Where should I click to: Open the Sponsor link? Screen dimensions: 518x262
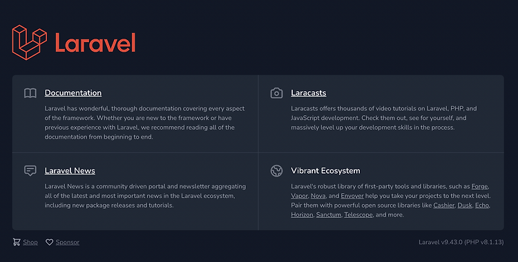[x=68, y=242]
